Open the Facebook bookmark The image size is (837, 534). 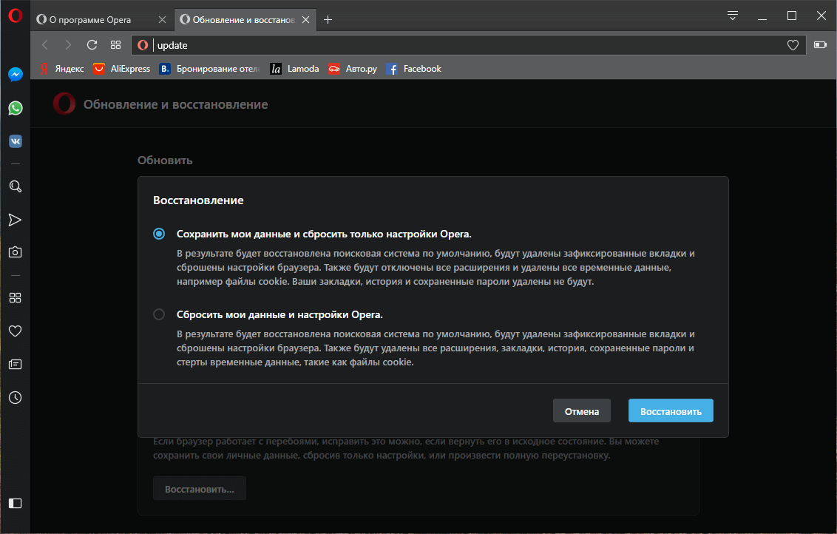click(414, 68)
